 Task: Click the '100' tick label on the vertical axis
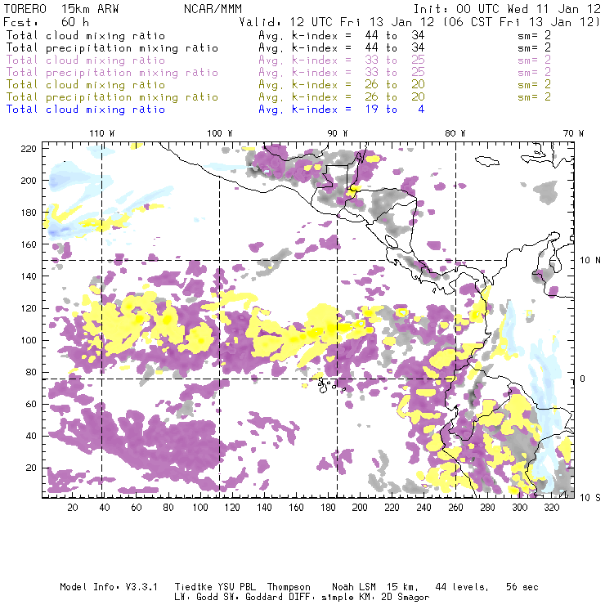click(x=29, y=340)
